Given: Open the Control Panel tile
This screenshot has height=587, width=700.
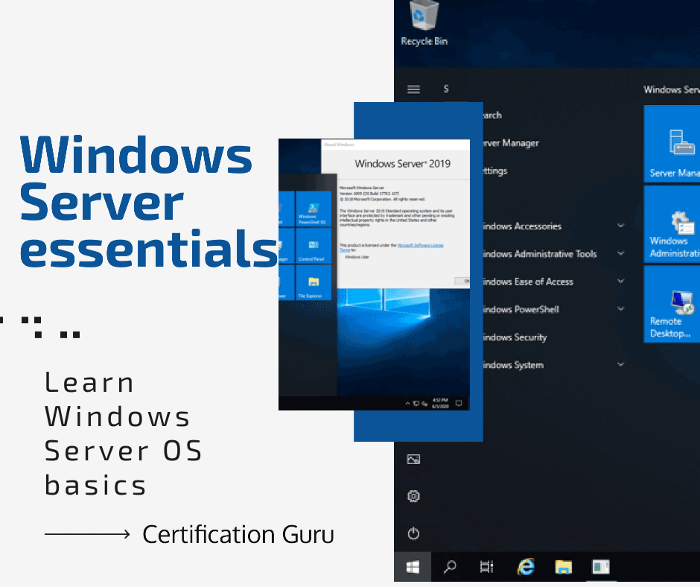Looking at the screenshot, I should pos(314,246).
